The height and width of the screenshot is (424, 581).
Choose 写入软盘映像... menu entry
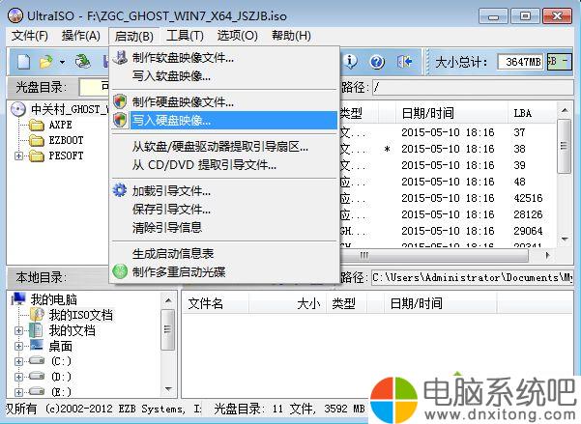[x=225, y=76]
